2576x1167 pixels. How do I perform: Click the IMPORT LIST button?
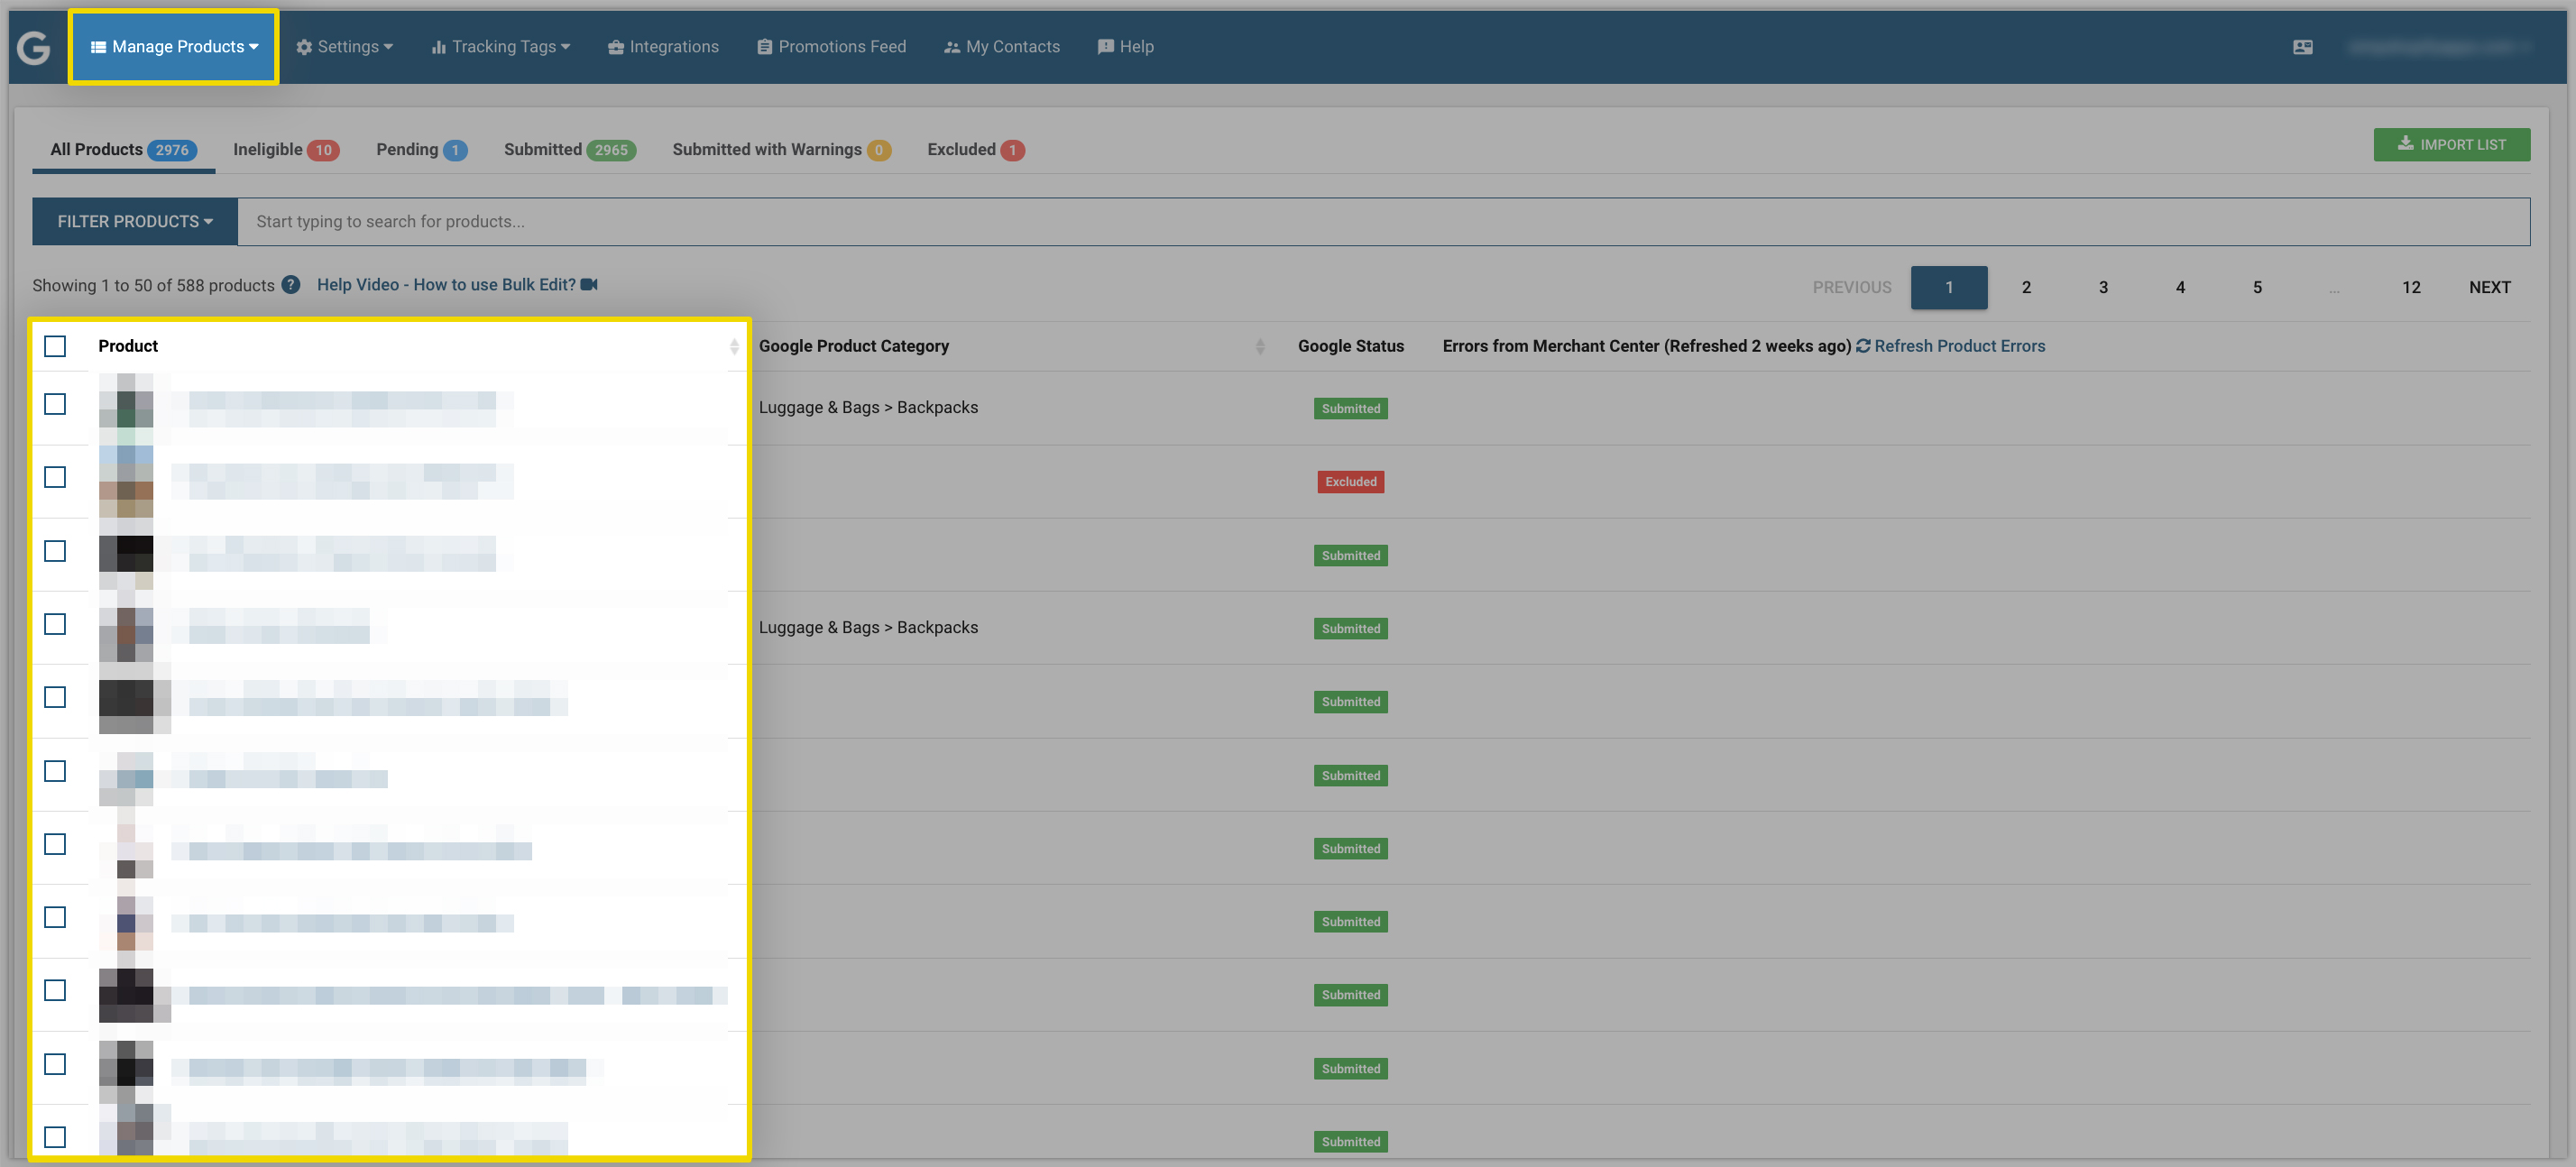click(x=2452, y=145)
